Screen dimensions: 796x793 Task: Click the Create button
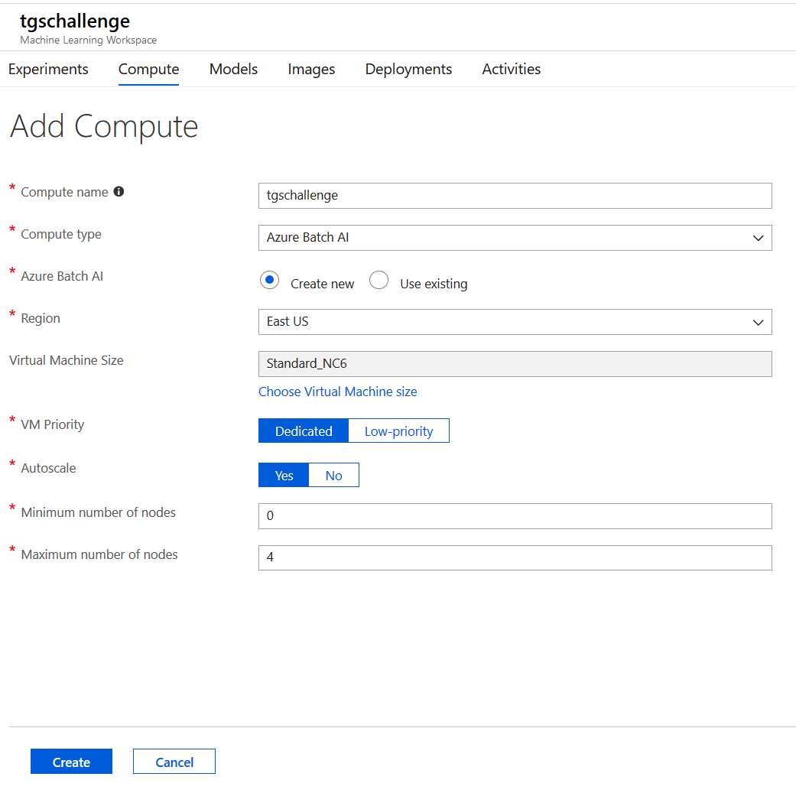(x=72, y=762)
